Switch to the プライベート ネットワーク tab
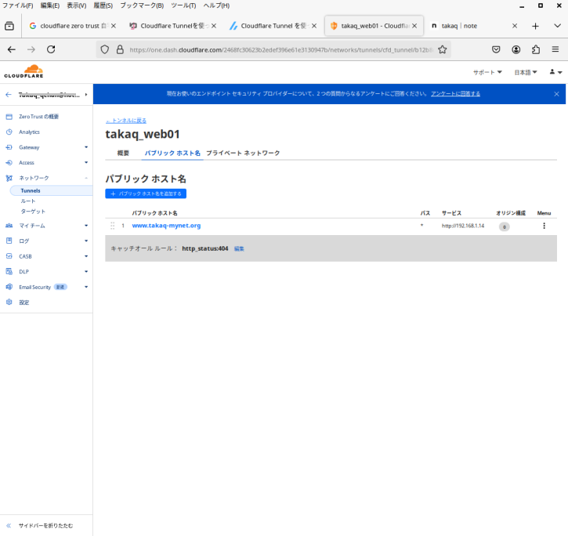The height and width of the screenshot is (536, 568). (243, 153)
